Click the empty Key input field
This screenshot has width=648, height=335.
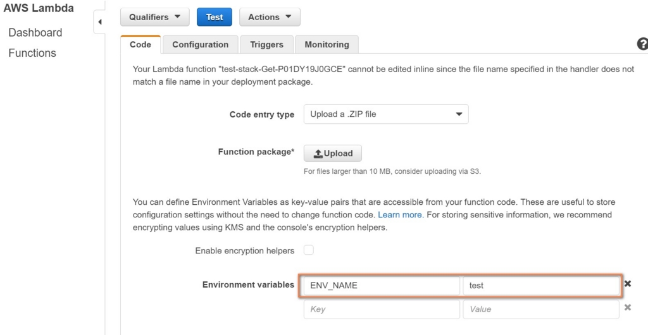tap(381, 309)
